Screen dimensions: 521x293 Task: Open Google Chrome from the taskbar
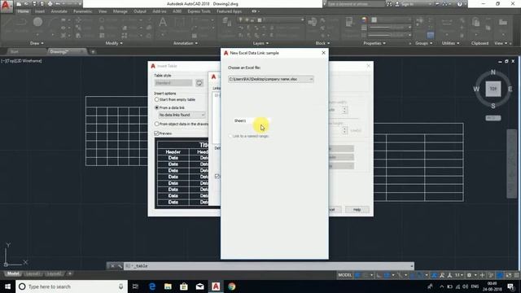point(232,286)
